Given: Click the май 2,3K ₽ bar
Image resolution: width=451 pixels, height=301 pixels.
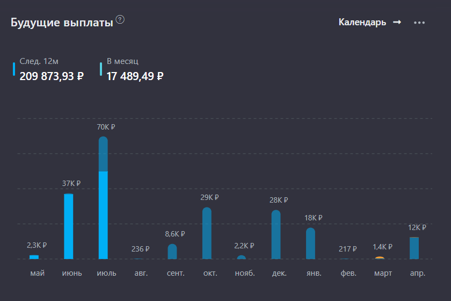Looking at the screenshot, I should click(x=34, y=257).
